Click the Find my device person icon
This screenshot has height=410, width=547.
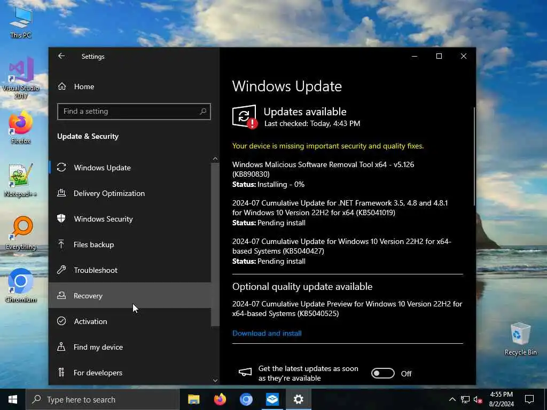coord(61,346)
